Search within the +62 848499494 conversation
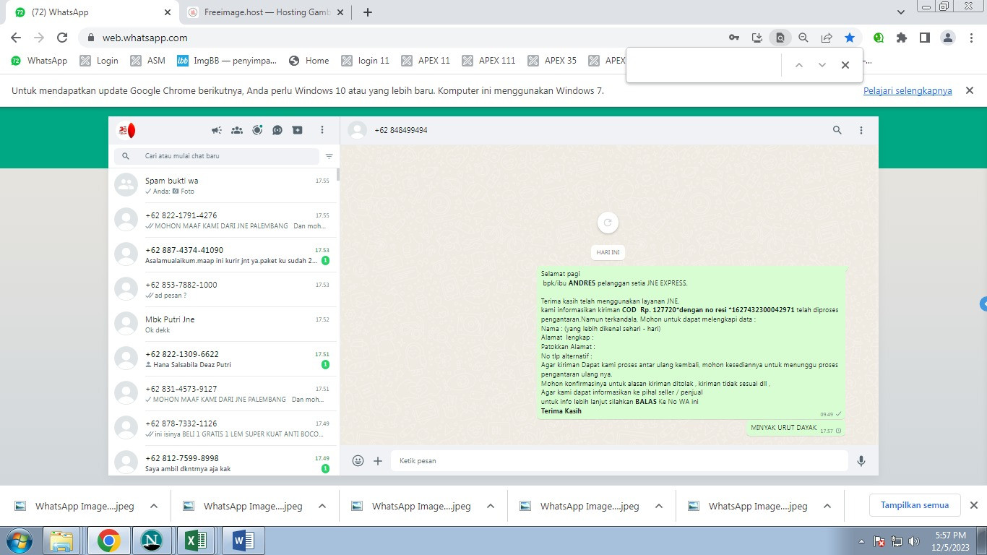The height and width of the screenshot is (555, 987). point(837,130)
